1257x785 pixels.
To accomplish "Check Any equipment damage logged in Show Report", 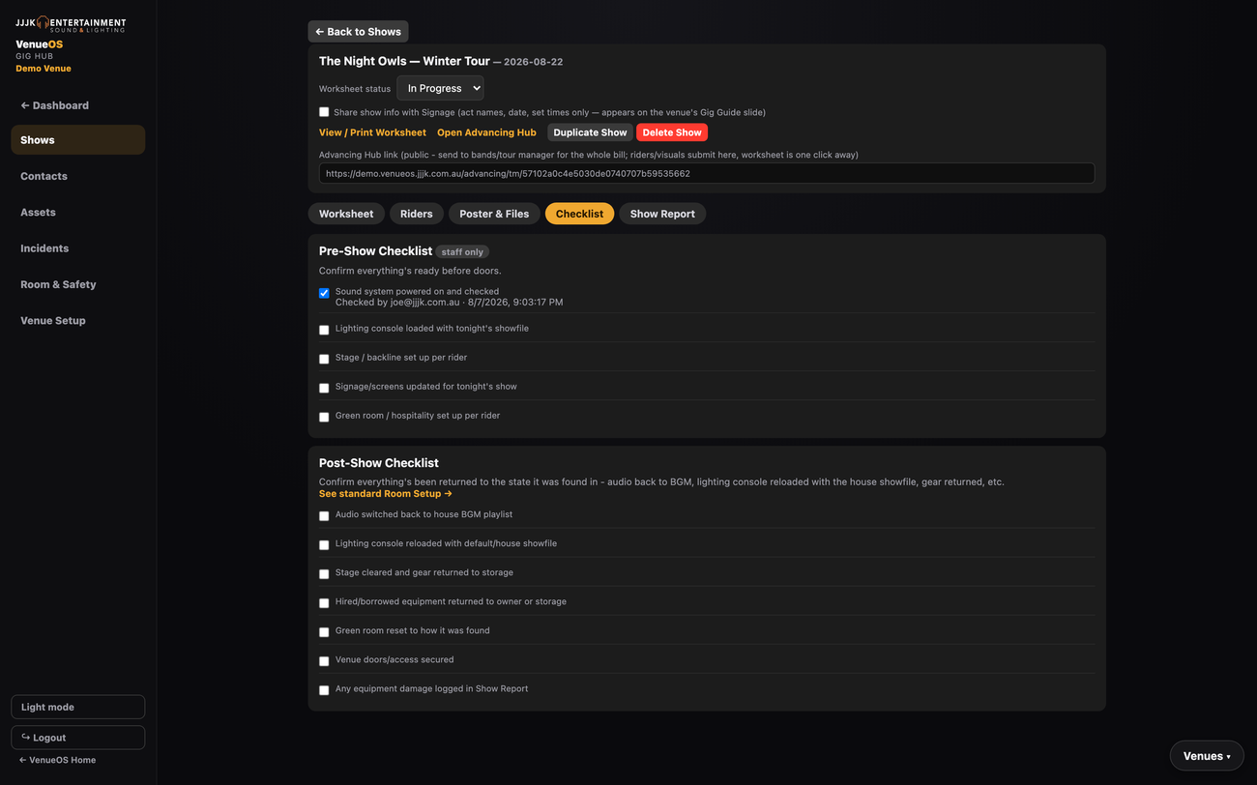I will click(x=324, y=690).
